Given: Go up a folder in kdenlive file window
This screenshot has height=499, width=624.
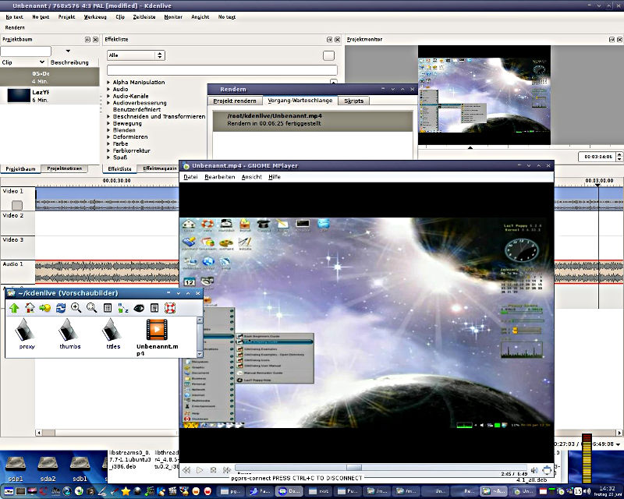Looking at the screenshot, I should point(14,308).
